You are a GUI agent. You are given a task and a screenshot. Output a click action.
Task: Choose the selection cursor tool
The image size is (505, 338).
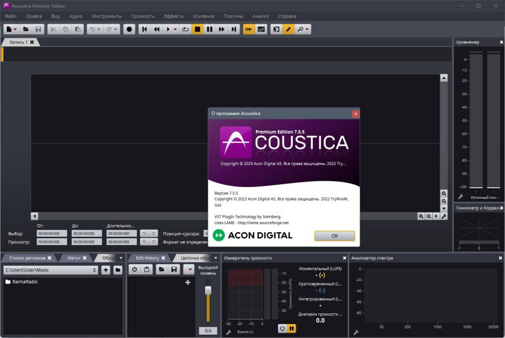pyautogui.click(x=276, y=29)
